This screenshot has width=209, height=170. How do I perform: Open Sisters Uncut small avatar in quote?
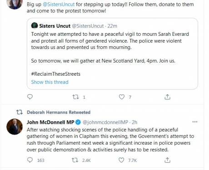click(35, 25)
